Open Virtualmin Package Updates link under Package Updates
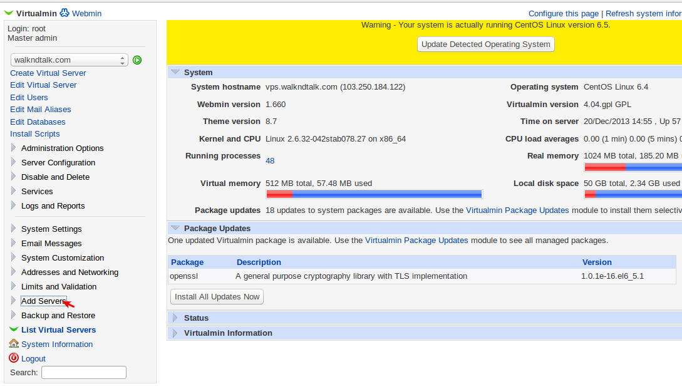This screenshot has height=389, width=682. 416,240
